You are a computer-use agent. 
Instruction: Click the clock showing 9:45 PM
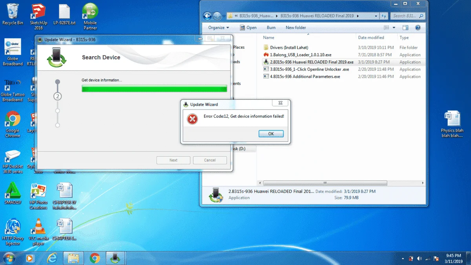[453, 255]
